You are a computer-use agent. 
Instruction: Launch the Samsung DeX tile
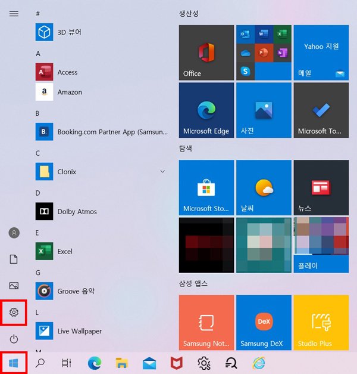[x=264, y=323]
